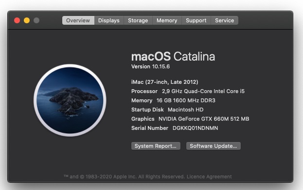Click graphics value NVIDIA GeForce GTX 660M

tap(204, 119)
